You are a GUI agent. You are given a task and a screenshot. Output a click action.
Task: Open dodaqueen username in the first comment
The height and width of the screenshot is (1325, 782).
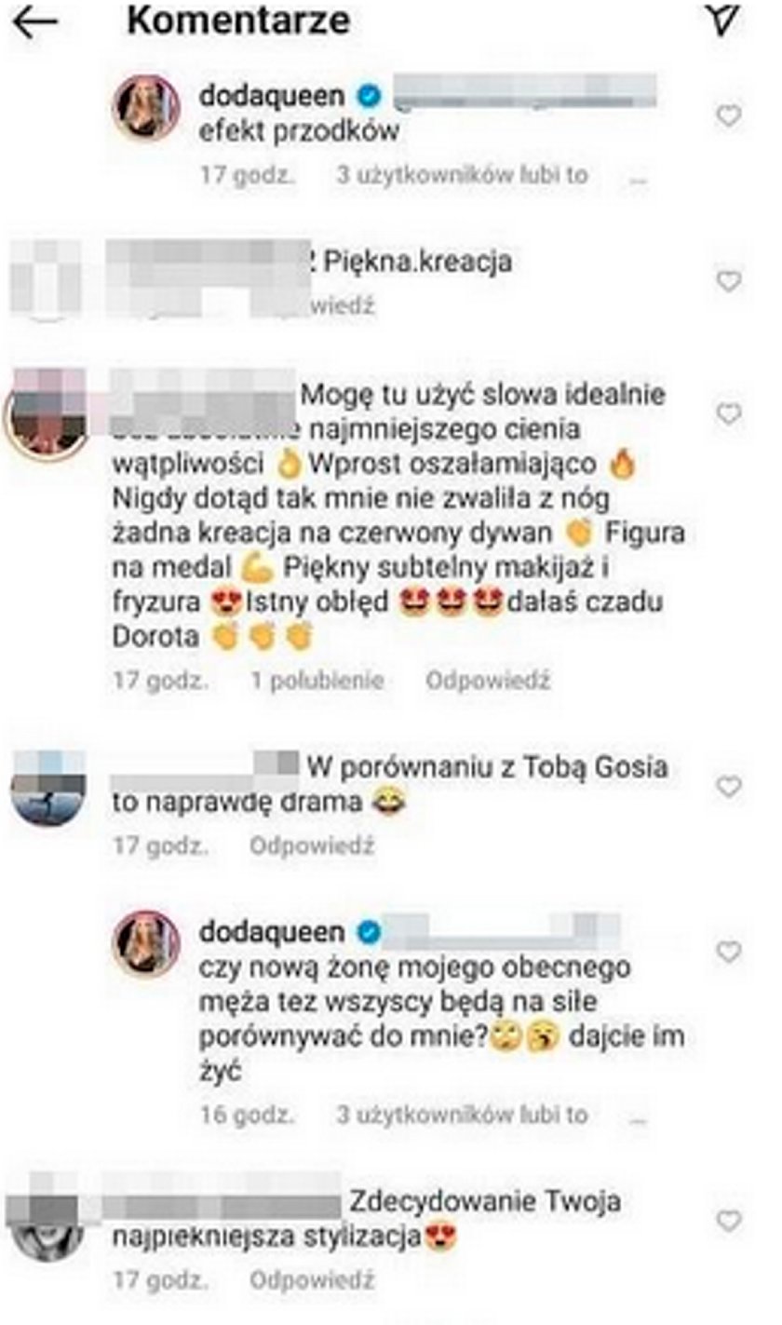(272, 96)
